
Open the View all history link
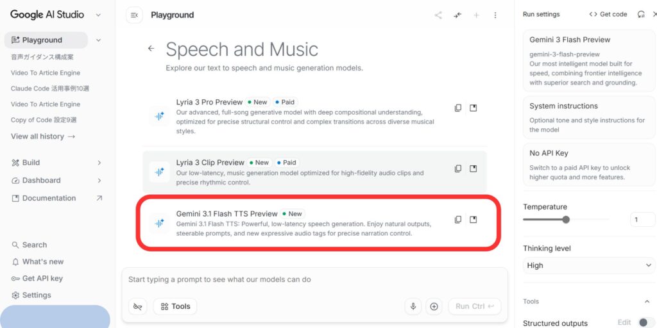coord(43,136)
